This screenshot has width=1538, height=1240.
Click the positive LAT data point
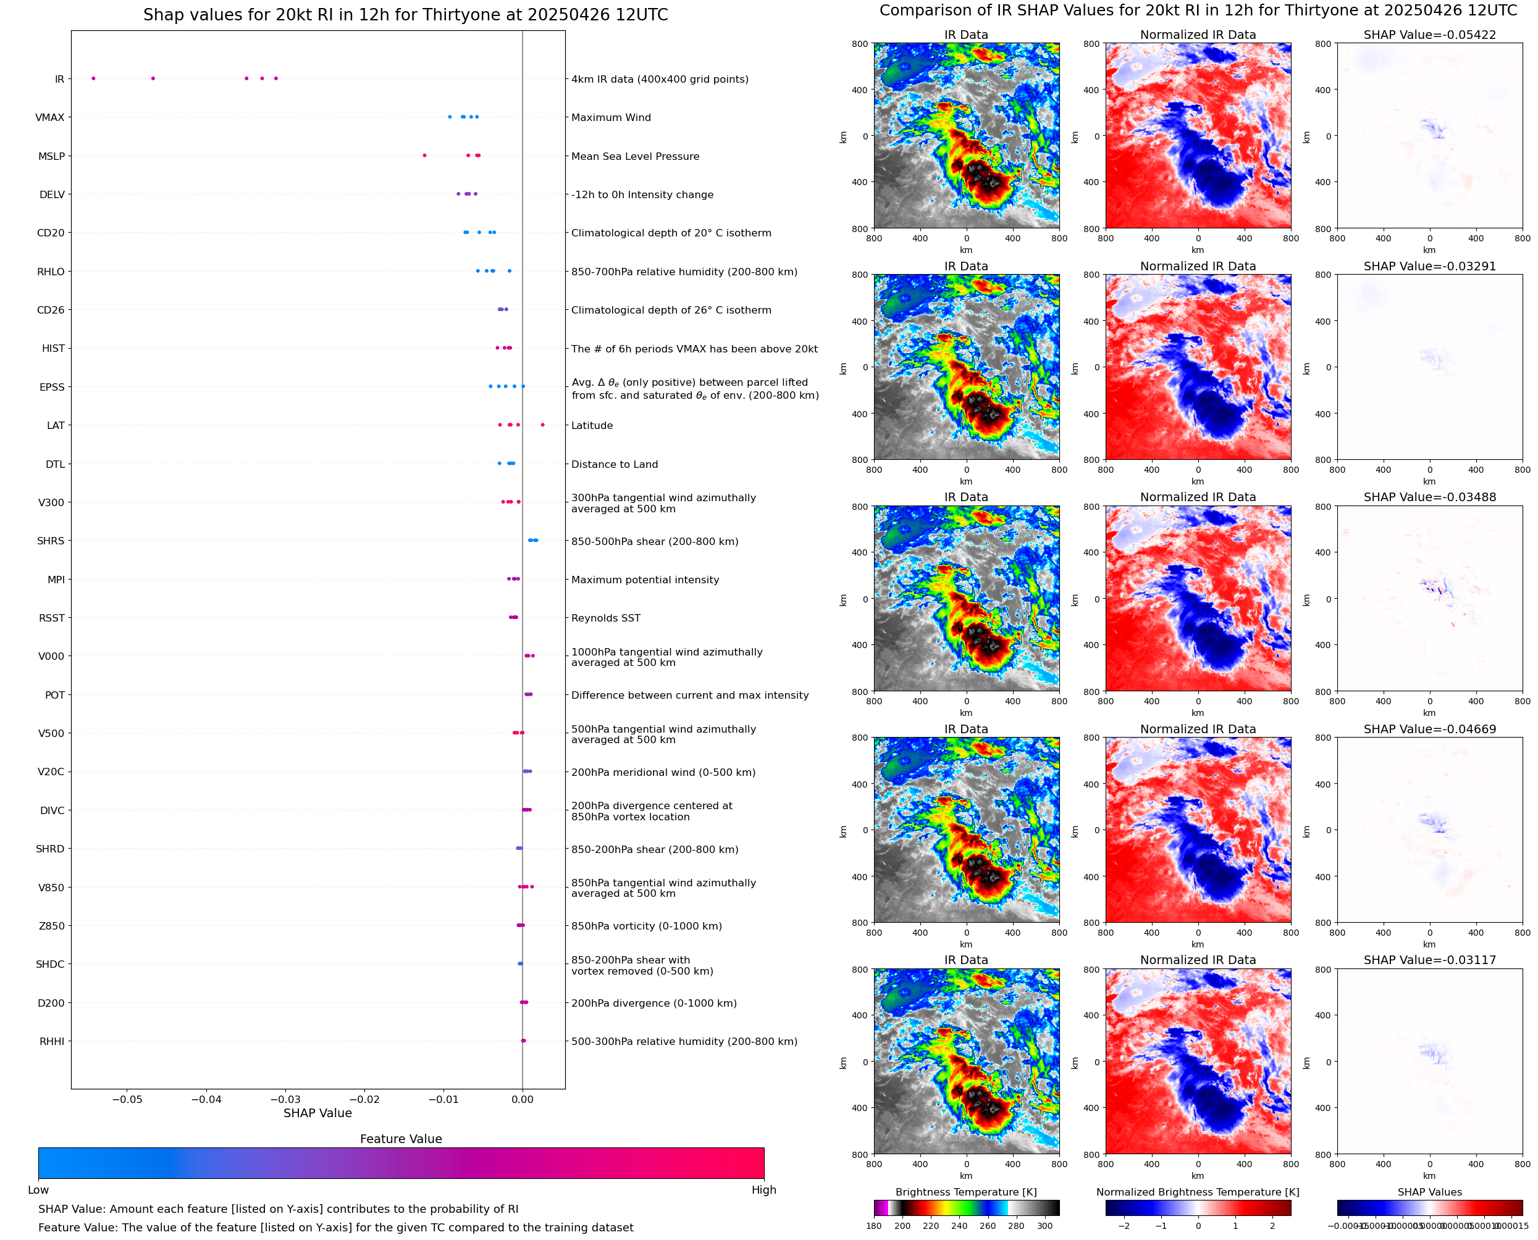tap(542, 425)
